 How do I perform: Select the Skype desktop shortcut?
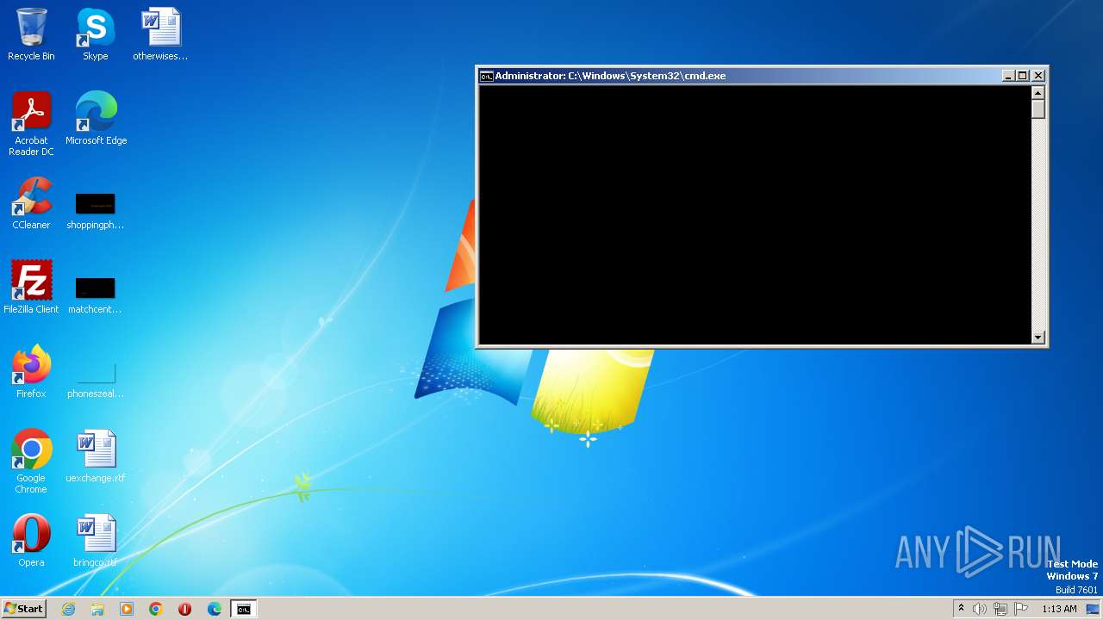point(95,34)
